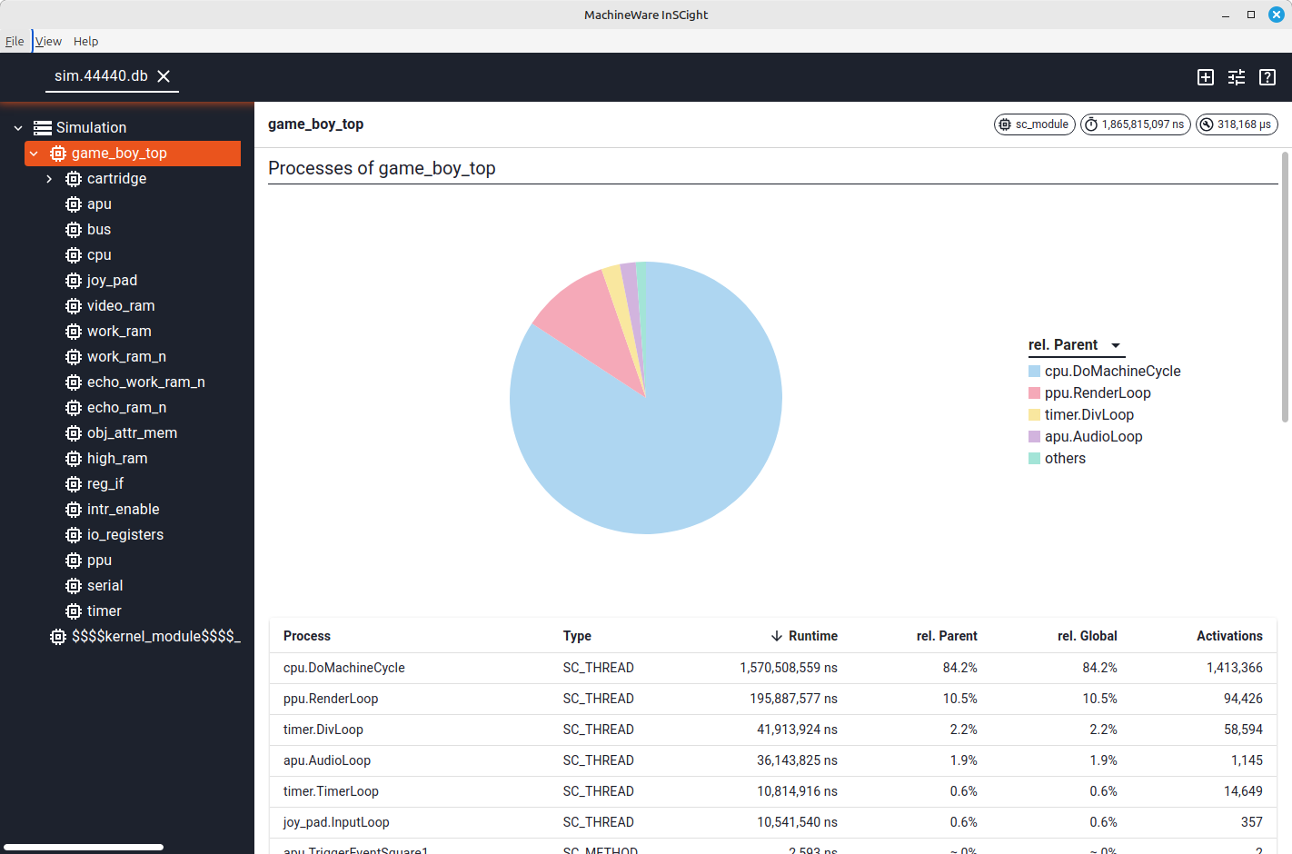Click the chip icon beside echo_work_ram_n
The image size is (1292, 854).
(74, 382)
